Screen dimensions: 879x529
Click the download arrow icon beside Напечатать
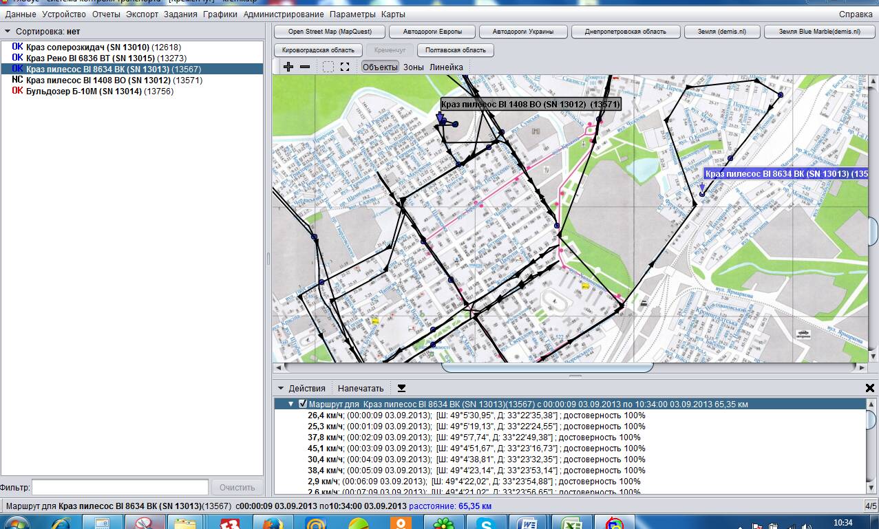tap(402, 388)
